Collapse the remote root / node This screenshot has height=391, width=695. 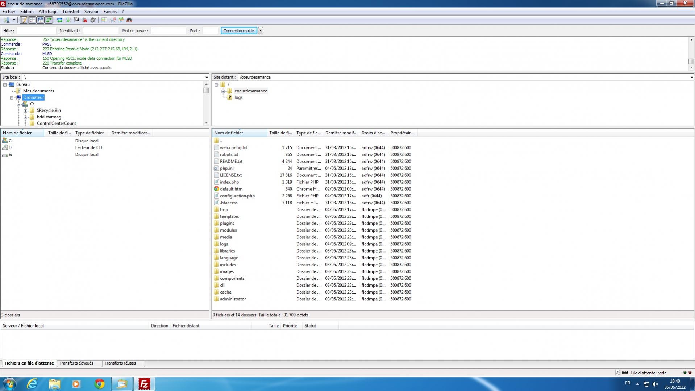click(216, 84)
